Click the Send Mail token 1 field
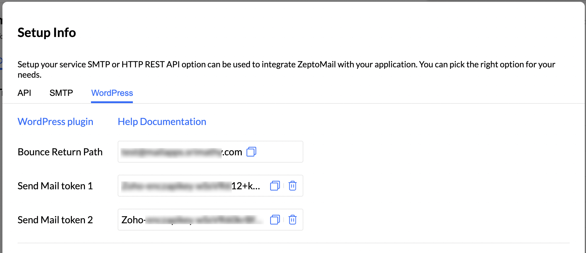The height and width of the screenshot is (253, 586). 191,186
